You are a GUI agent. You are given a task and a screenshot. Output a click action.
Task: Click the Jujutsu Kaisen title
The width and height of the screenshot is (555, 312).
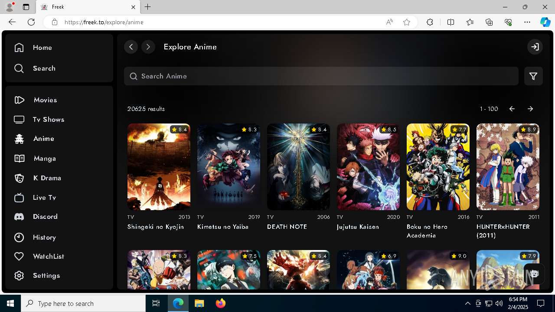[x=358, y=227]
